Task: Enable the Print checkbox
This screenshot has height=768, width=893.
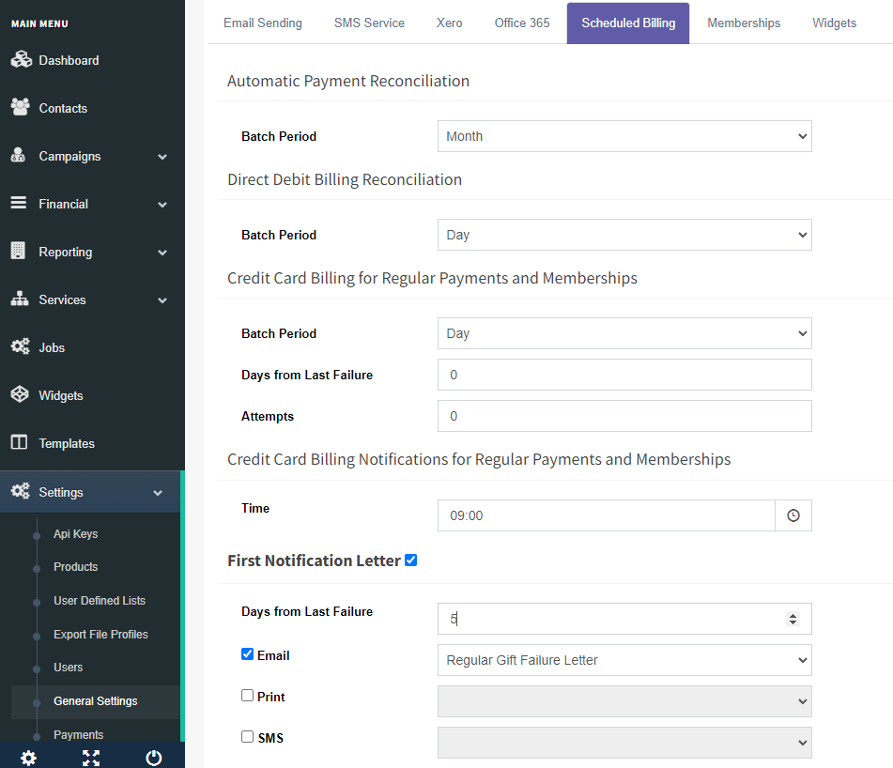Action: tap(247, 696)
